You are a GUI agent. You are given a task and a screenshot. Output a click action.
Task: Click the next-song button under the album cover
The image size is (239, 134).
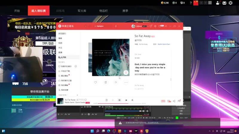coord(116,82)
